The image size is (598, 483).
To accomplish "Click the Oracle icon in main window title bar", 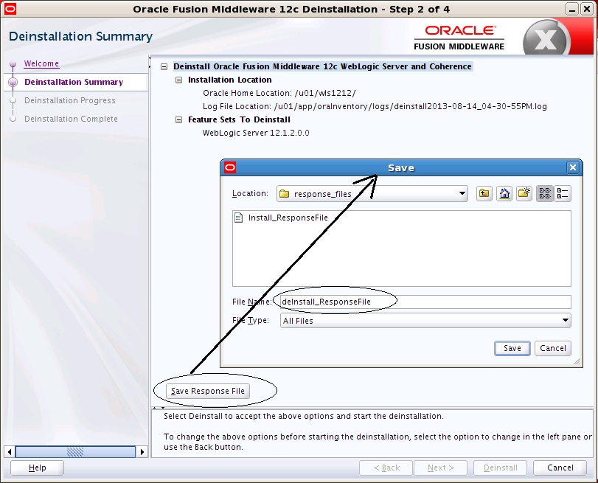I will [x=10, y=9].
